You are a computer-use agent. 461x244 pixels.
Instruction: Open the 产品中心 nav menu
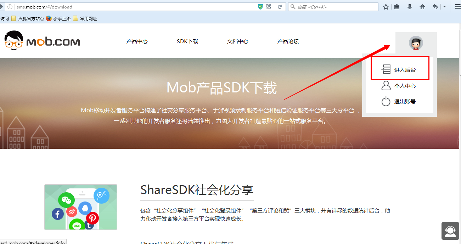tap(137, 41)
